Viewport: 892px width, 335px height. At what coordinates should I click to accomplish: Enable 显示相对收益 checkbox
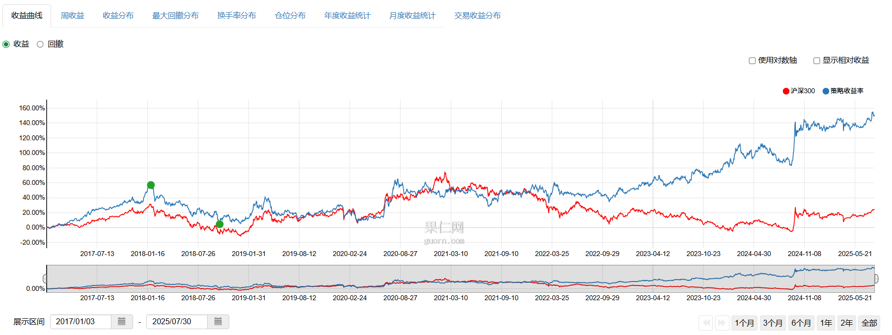point(817,61)
